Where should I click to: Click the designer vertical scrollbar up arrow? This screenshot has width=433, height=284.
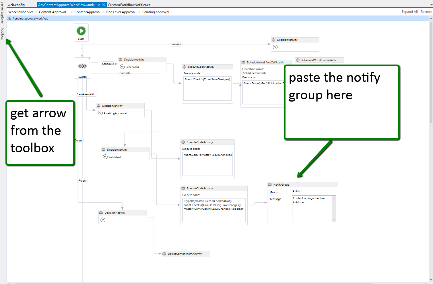click(431, 18)
